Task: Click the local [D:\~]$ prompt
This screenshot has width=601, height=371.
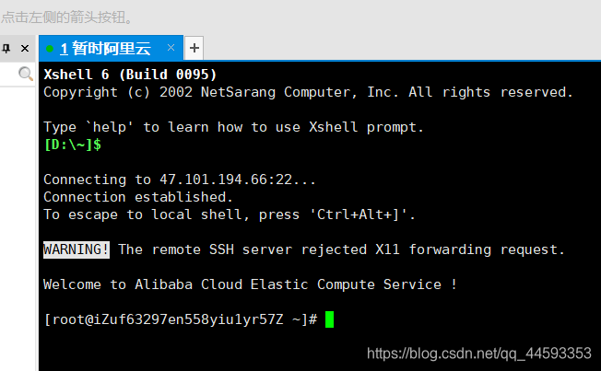Action: click(x=72, y=145)
